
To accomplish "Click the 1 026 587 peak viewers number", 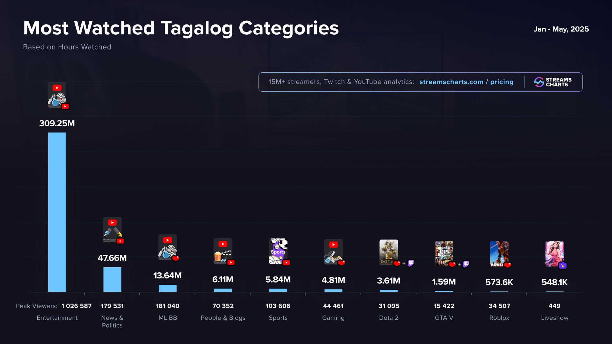I will [x=76, y=306].
